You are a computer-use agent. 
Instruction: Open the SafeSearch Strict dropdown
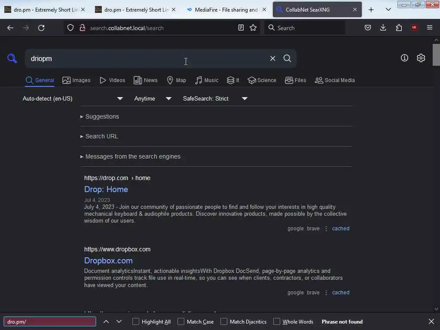pyautogui.click(x=215, y=98)
